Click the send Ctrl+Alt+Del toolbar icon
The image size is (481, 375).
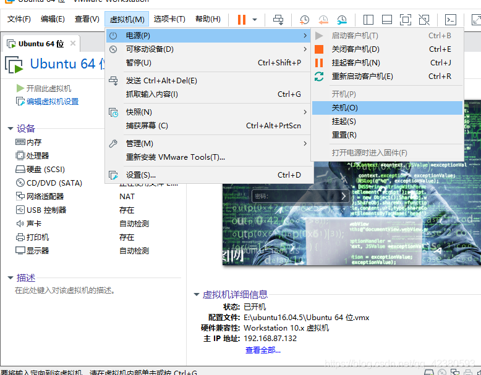coord(278,20)
